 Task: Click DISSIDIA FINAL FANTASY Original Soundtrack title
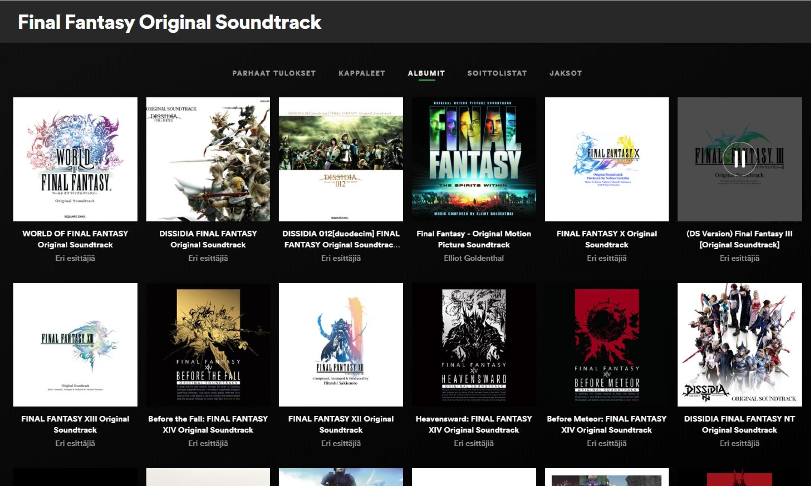(x=208, y=239)
